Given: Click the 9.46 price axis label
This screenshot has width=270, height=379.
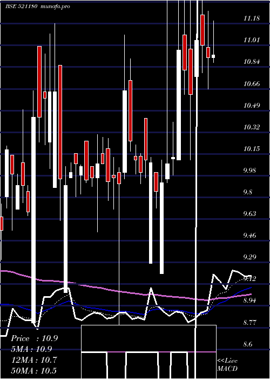Looking at the screenshot, I should tap(249, 236).
